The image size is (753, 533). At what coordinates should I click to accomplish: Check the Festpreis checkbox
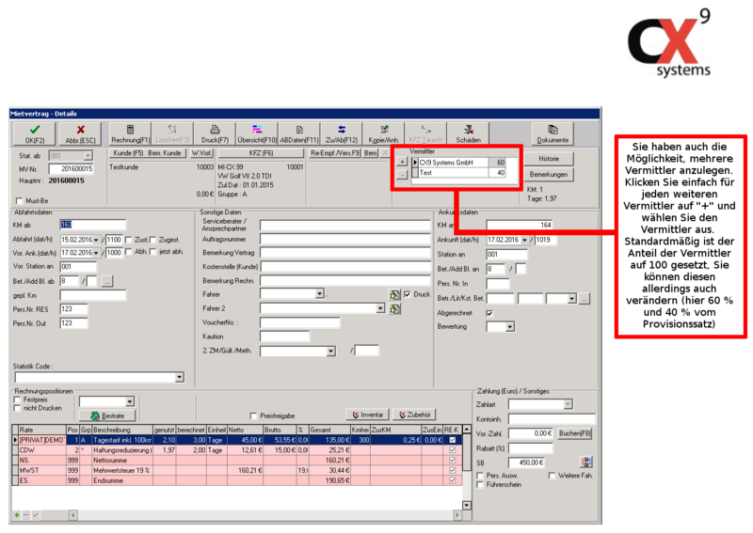click(x=17, y=399)
